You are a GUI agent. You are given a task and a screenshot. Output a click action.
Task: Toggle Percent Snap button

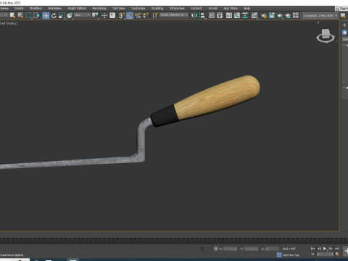(x=138, y=16)
